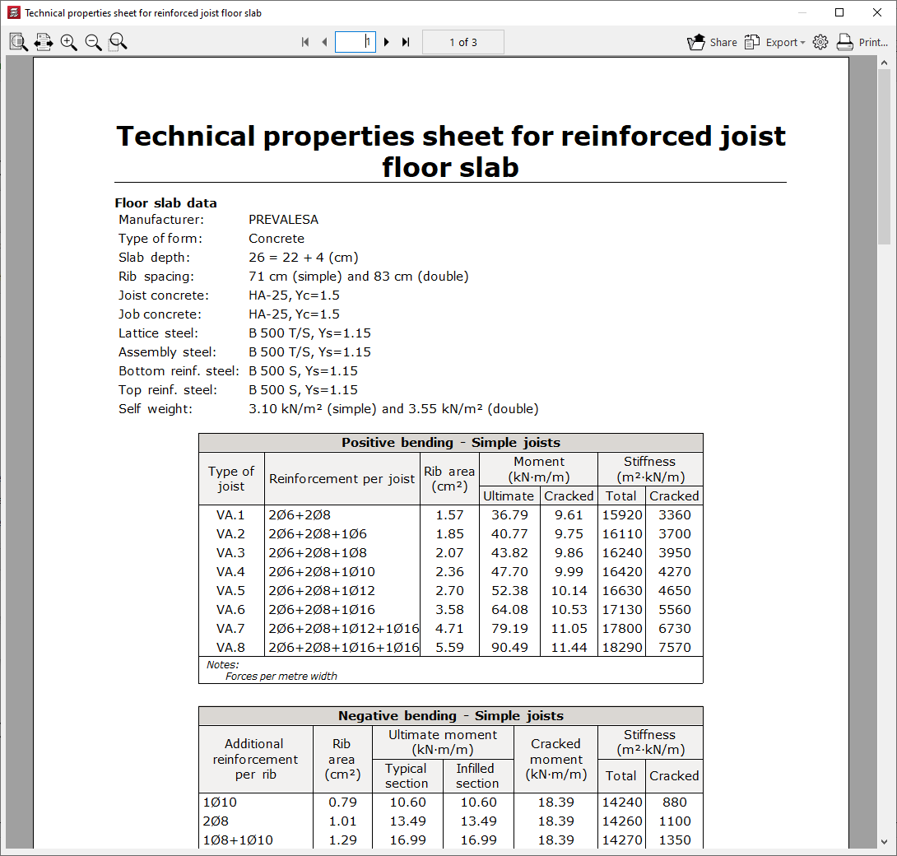The height and width of the screenshot is (856, 897).
Task: Close the properties sheet window
Action: [877, 12]
